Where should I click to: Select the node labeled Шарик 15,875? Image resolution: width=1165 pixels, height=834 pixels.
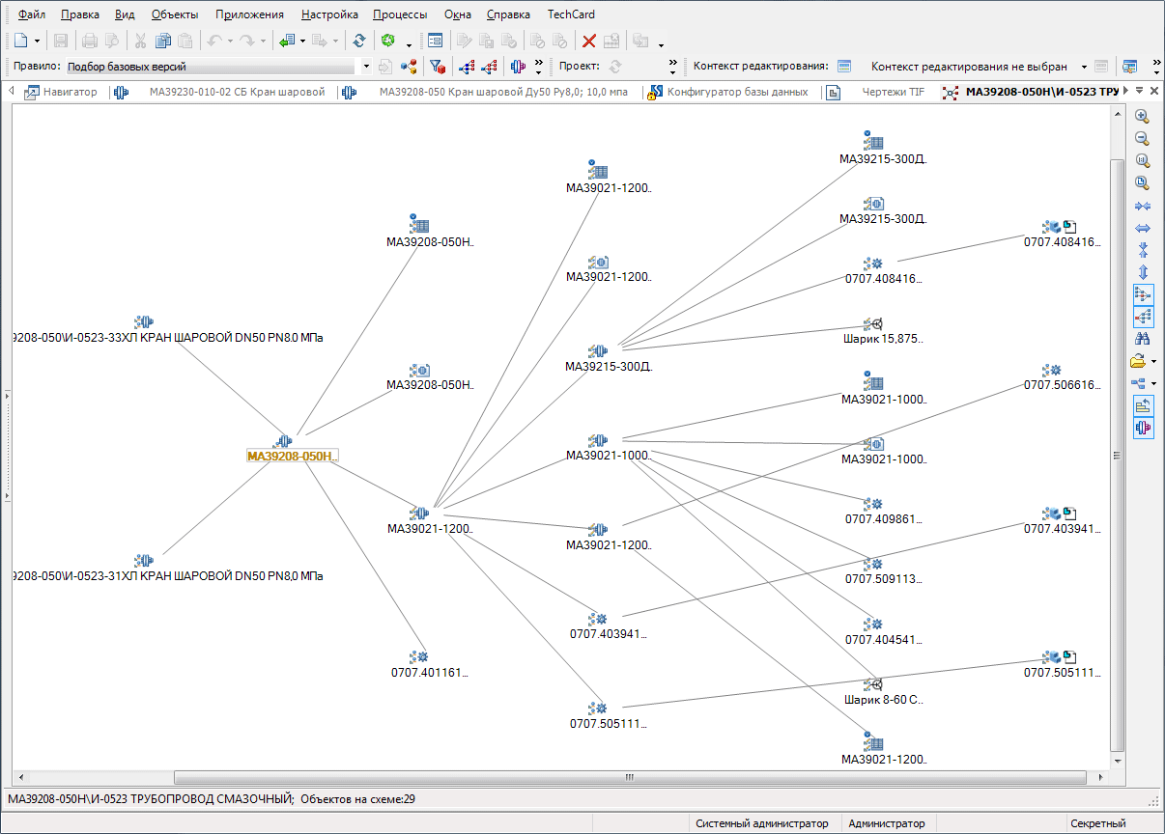point(883,339)
